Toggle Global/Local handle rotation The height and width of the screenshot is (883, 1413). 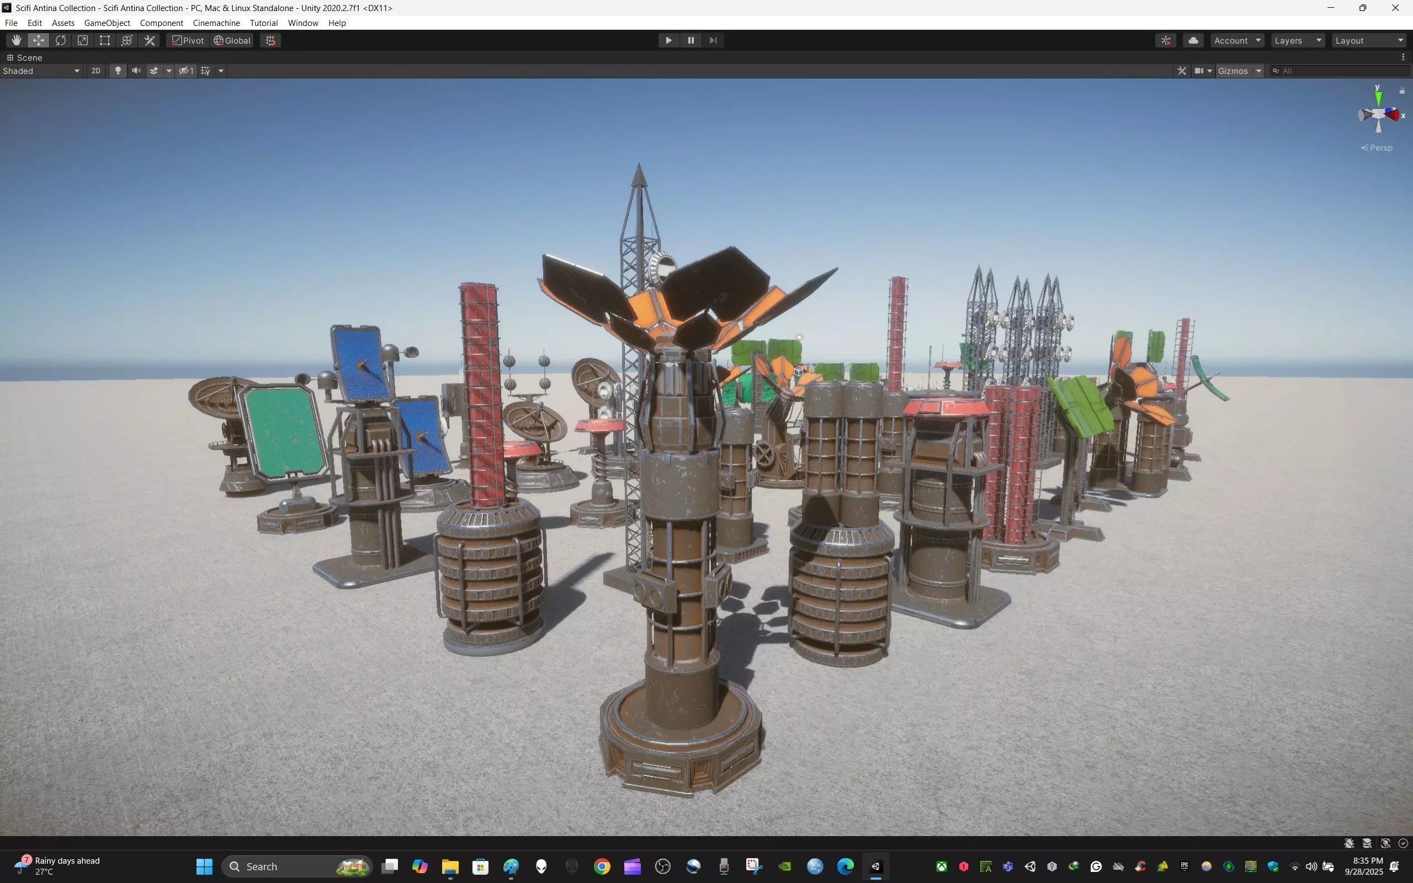point(232,40)
